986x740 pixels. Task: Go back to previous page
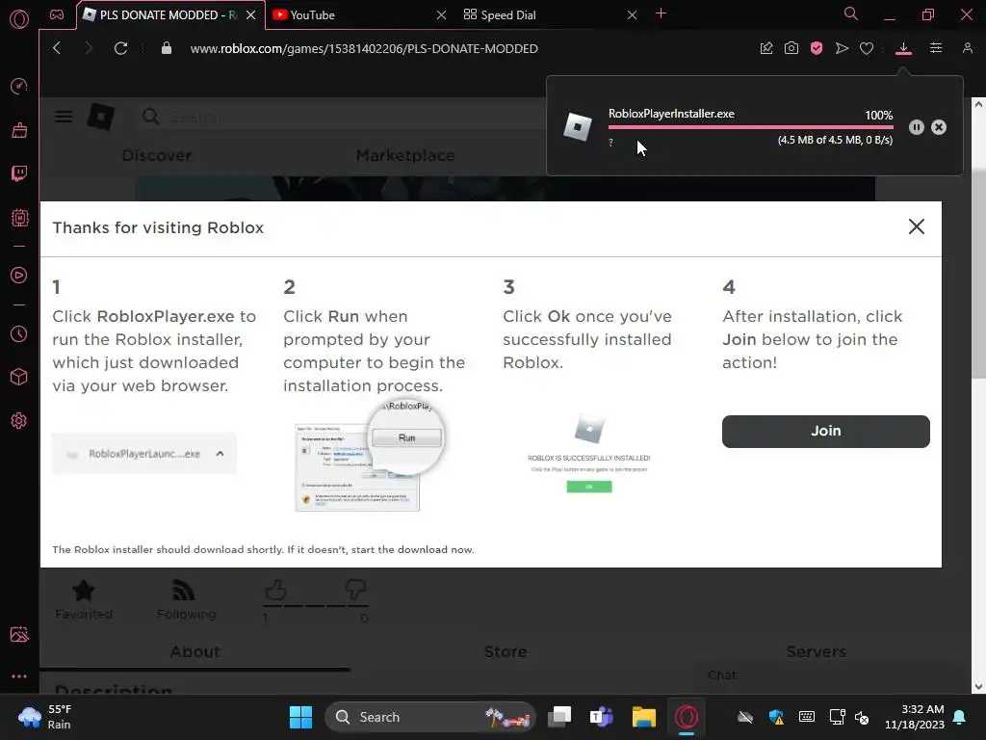click(x=57, y=48)
